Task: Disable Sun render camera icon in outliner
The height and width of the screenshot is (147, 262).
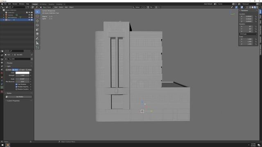Action: pos(32,20)
